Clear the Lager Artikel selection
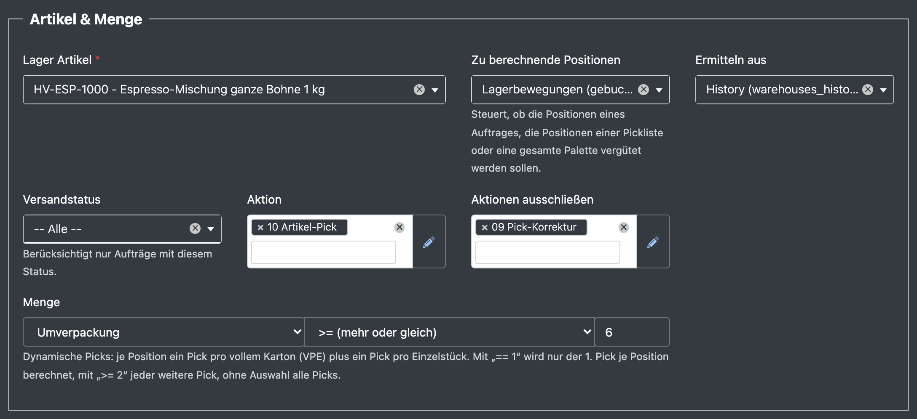917x419 pixels. click(419, 90)
